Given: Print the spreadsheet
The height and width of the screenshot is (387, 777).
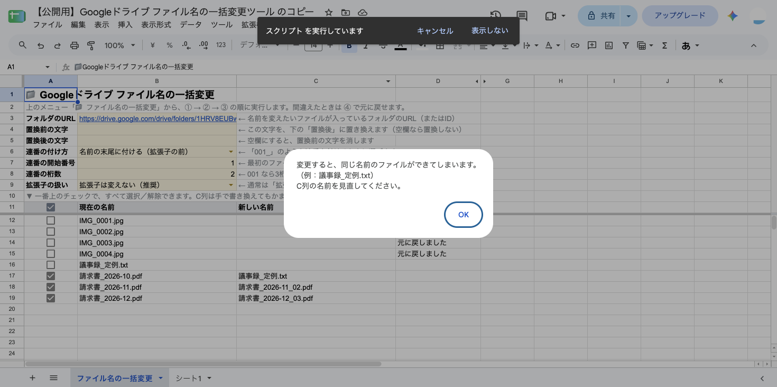Looking at the screenshot, I should pyautogui.click(x=74, y=45).
